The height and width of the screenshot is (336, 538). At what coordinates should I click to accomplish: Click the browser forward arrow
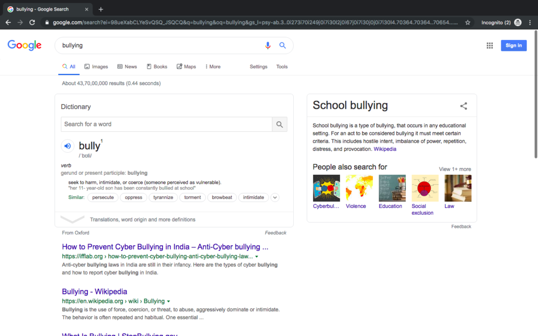pos(20,23)
